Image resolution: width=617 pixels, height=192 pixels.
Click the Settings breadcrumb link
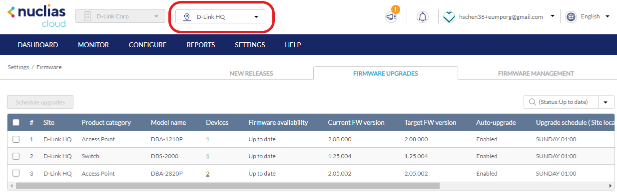pyautogui.click(x=18, y=67)
